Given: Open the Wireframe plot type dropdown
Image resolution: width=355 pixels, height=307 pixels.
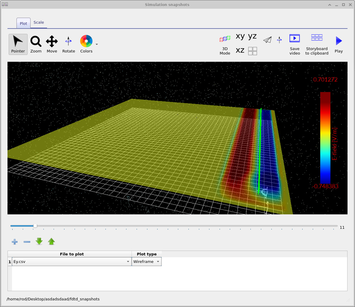Looking at the screenshot, I should 146,262.
